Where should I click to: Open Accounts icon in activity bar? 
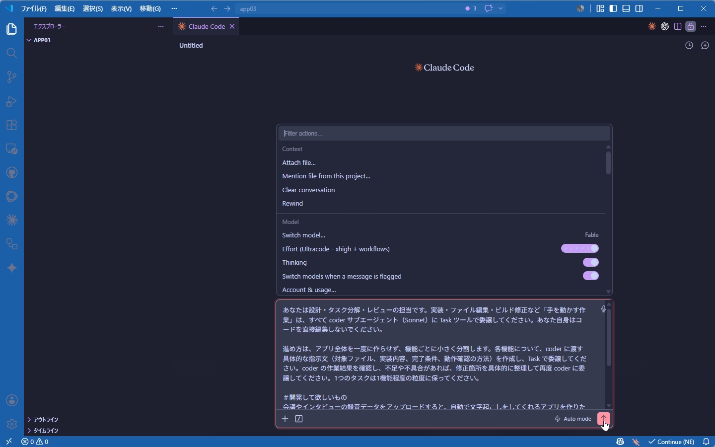pyautogui.click(x=11, y=400)
